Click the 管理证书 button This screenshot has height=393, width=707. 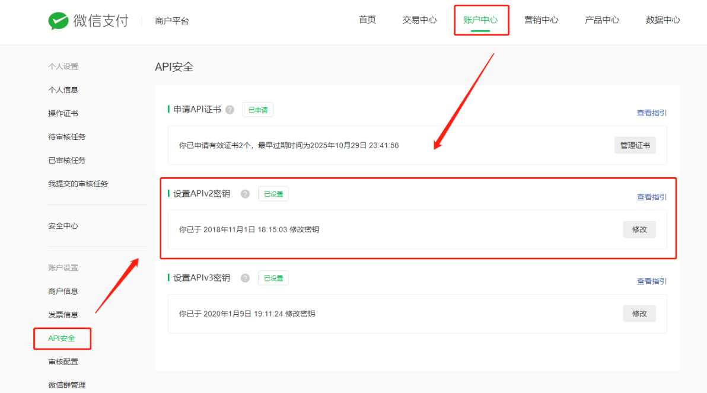635,145
